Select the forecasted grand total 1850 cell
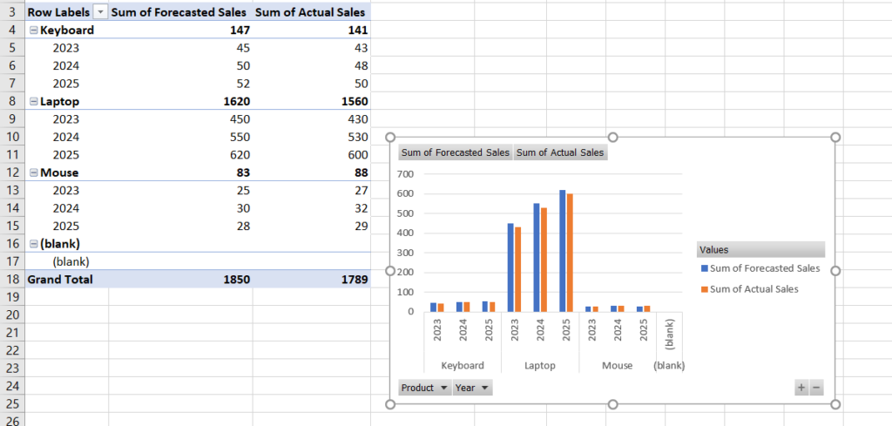This screenshot has height=426, width=892. point(181,279)
